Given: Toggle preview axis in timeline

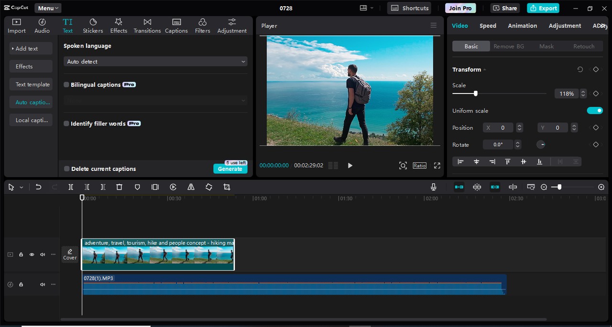Looking at the screenshot, I should click(513, 187).
